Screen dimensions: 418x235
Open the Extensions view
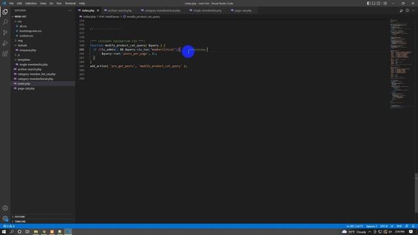click(5, 54)
